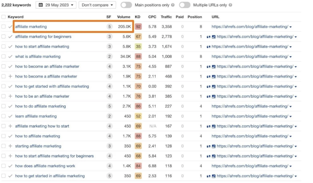Open the 29 May 2023 date dropdown
Viewport: 313px width, 183px height.
click(x=56, y=5)
